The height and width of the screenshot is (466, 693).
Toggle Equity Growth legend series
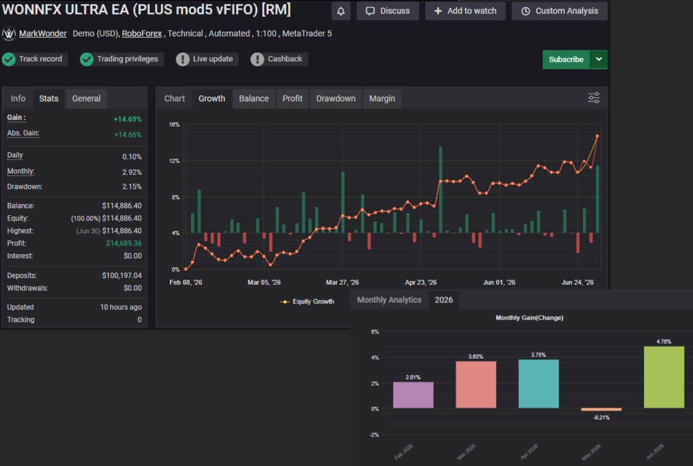tap(307, 301)
